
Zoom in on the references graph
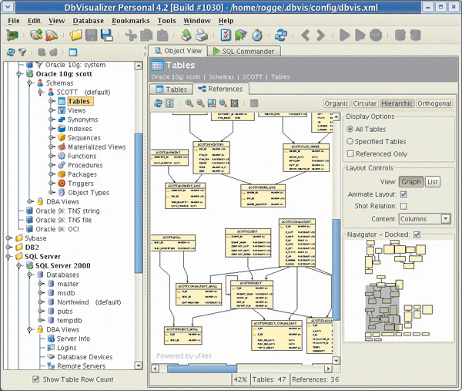[189, 103]
